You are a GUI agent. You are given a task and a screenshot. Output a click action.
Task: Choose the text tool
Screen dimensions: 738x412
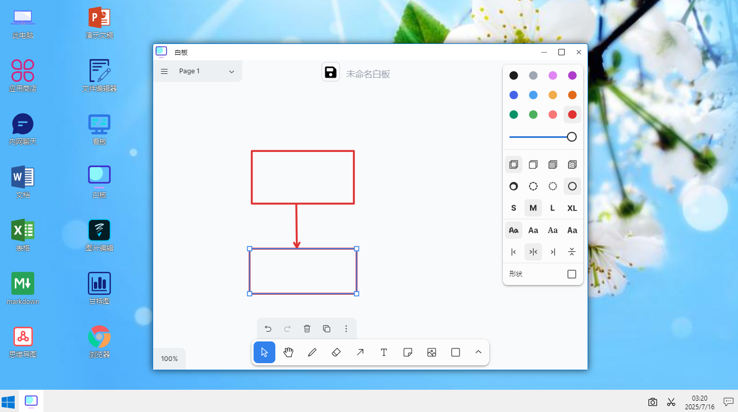pyautogui.click(x=384, y=352)
